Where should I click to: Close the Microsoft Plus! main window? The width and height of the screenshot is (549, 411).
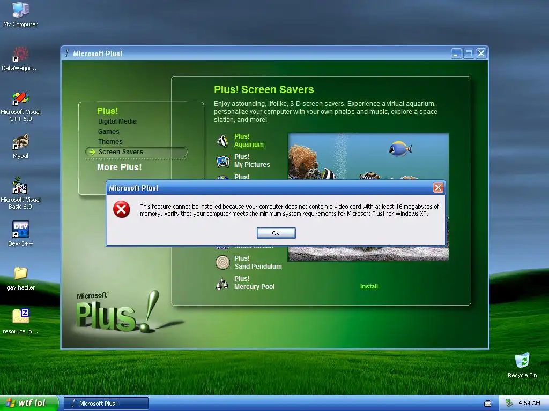[x=481, y=54]
